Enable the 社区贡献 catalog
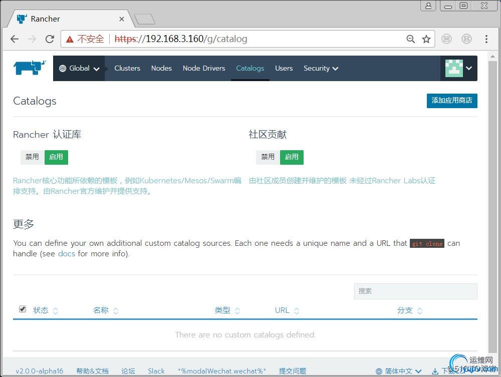The width and height of the screenshot is (501, 377). (x=292, y=157)
